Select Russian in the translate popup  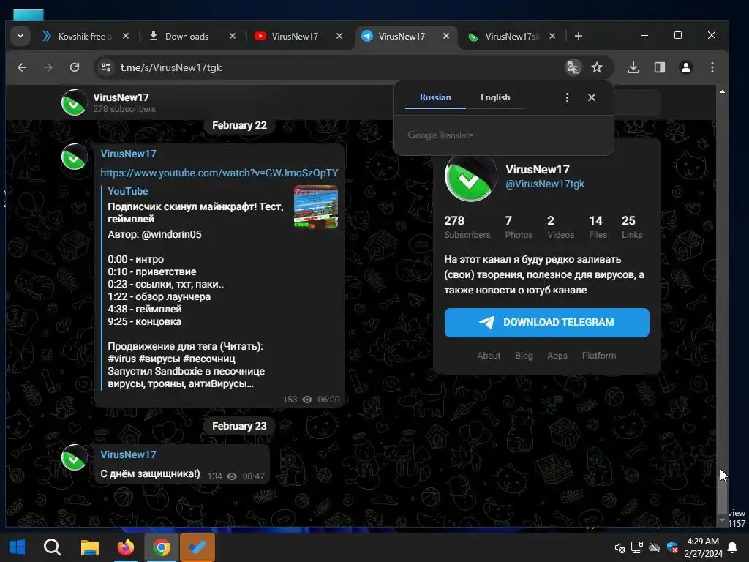tap(435, 97)
